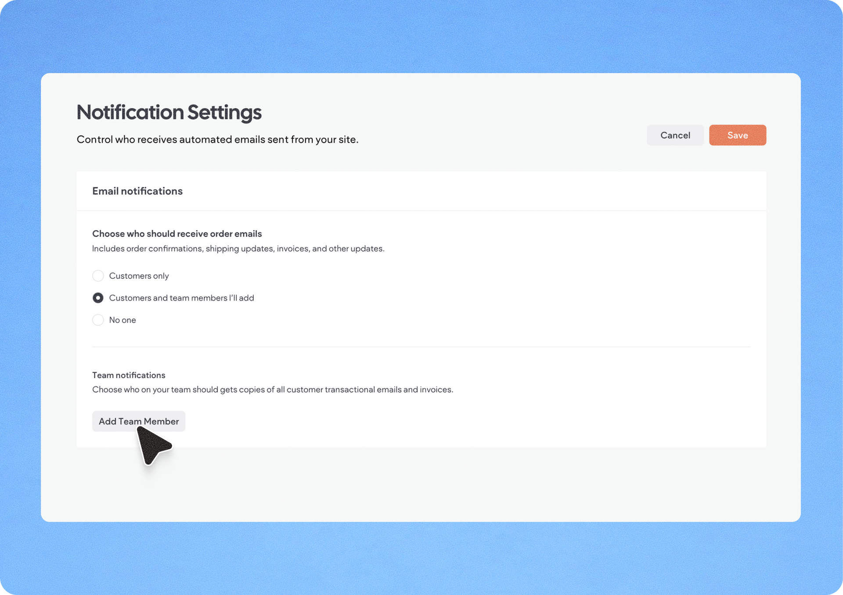The width and height of the screenshot is (843, 595).
Task: Click the divider line above Team notifications
Action: point(421,347)
